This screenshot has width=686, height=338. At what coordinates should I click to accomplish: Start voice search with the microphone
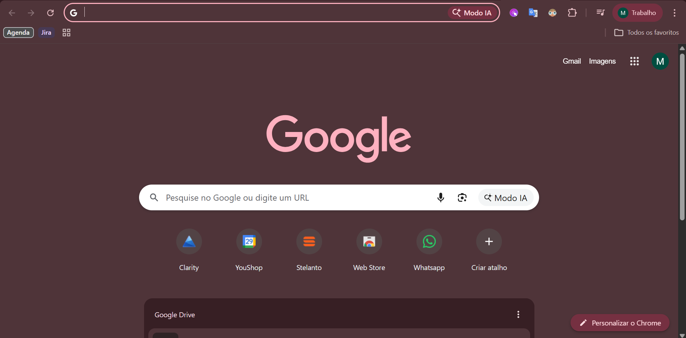click(441, 197)
